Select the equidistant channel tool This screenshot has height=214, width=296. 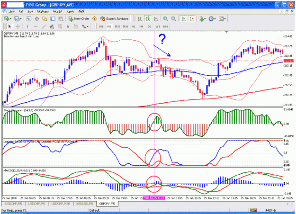tap(52, 27)
